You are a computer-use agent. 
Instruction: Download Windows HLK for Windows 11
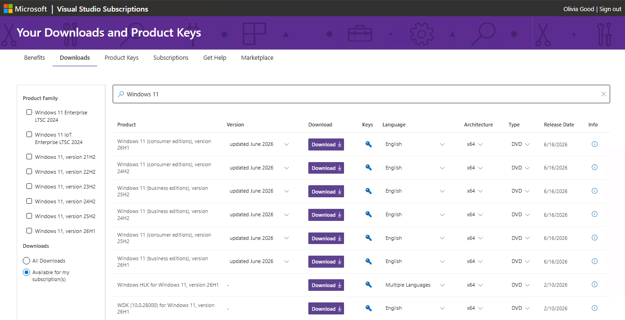326,285
